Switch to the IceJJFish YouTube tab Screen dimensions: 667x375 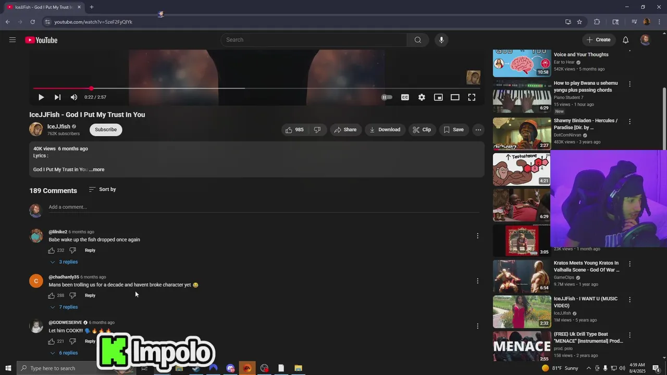coord(43,7)
